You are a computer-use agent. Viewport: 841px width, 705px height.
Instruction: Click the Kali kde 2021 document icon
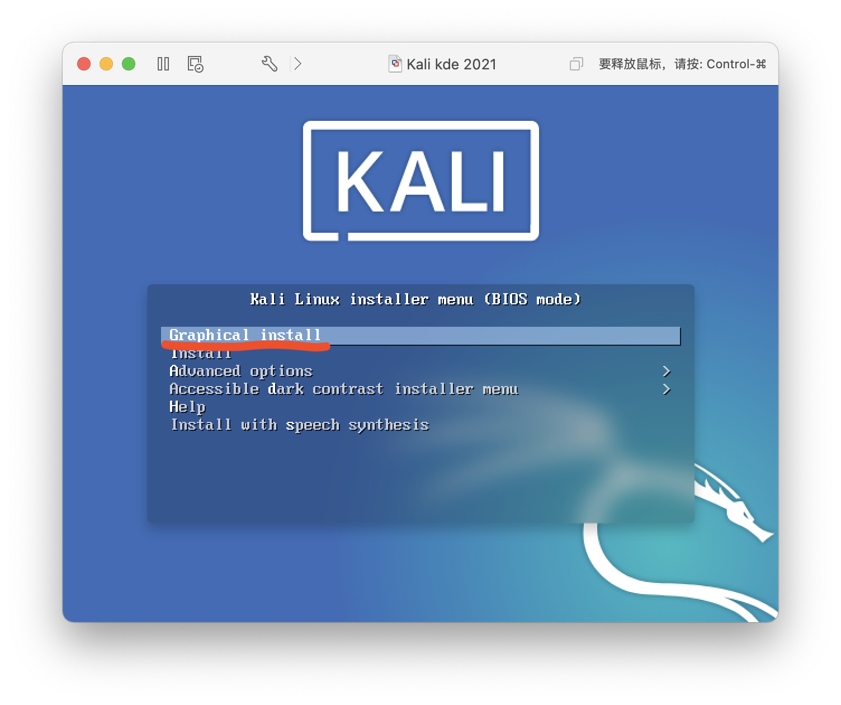[x=395, y=64]
